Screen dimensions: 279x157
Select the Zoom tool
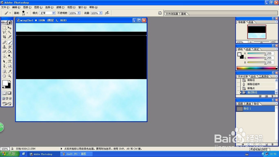point(9,76)
